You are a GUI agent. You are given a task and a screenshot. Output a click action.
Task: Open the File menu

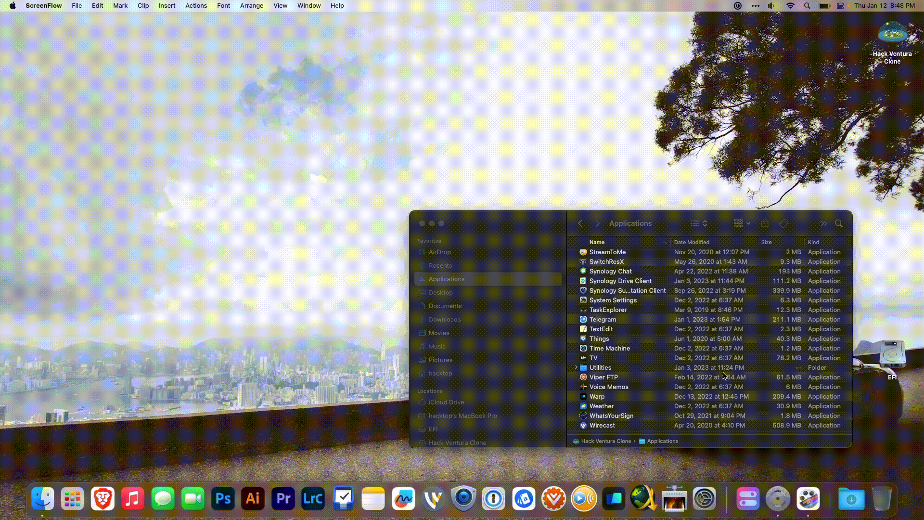(77, 6)
